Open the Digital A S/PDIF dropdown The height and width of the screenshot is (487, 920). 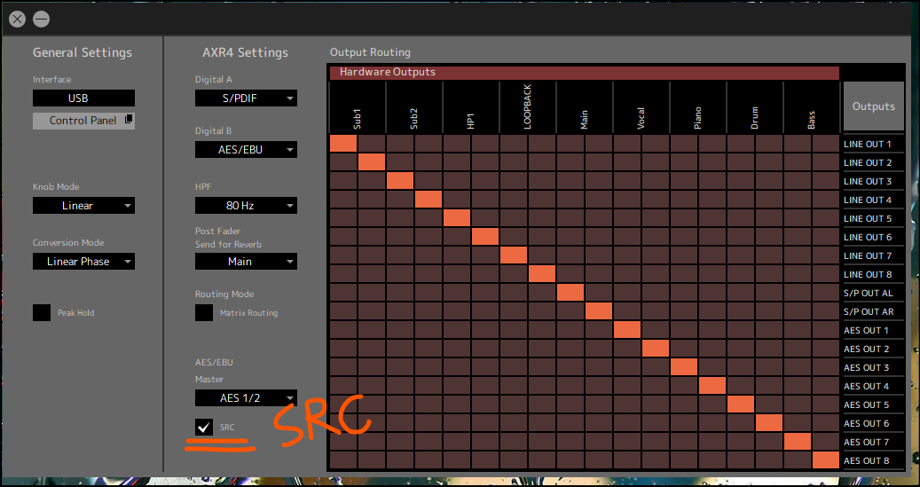[246, 98]
